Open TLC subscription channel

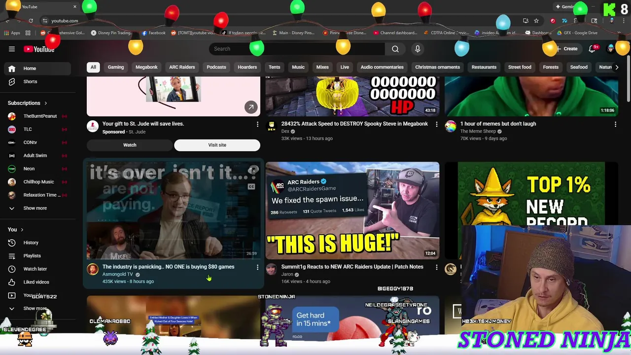[x=37, y=129]
